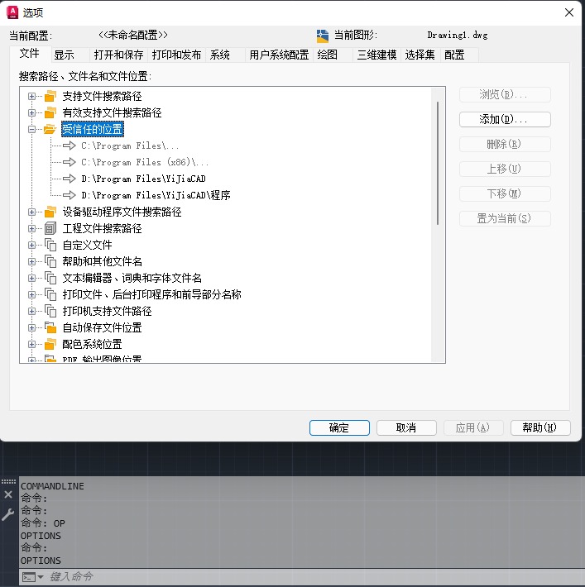Click the wrench icon beside command line
The image size is (585, 587).
pos(8,514)
